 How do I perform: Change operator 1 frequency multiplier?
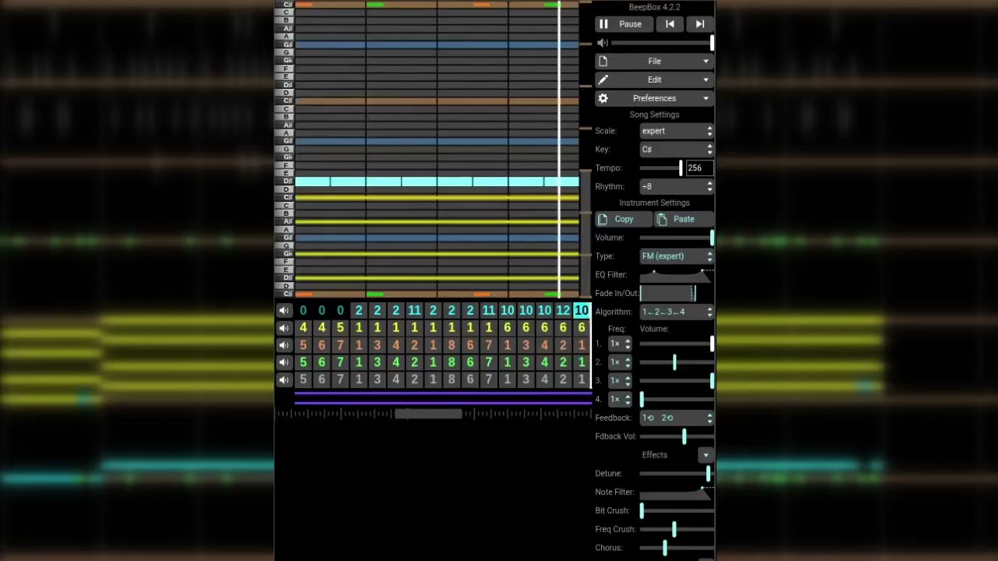pyautogui.click(x=619, y=344)
